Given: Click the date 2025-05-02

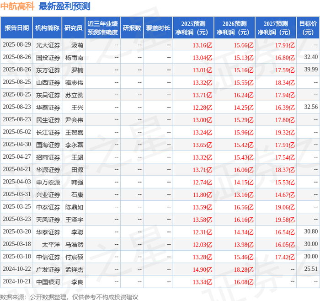Looking at the screenshot, I should click(17, 132).
